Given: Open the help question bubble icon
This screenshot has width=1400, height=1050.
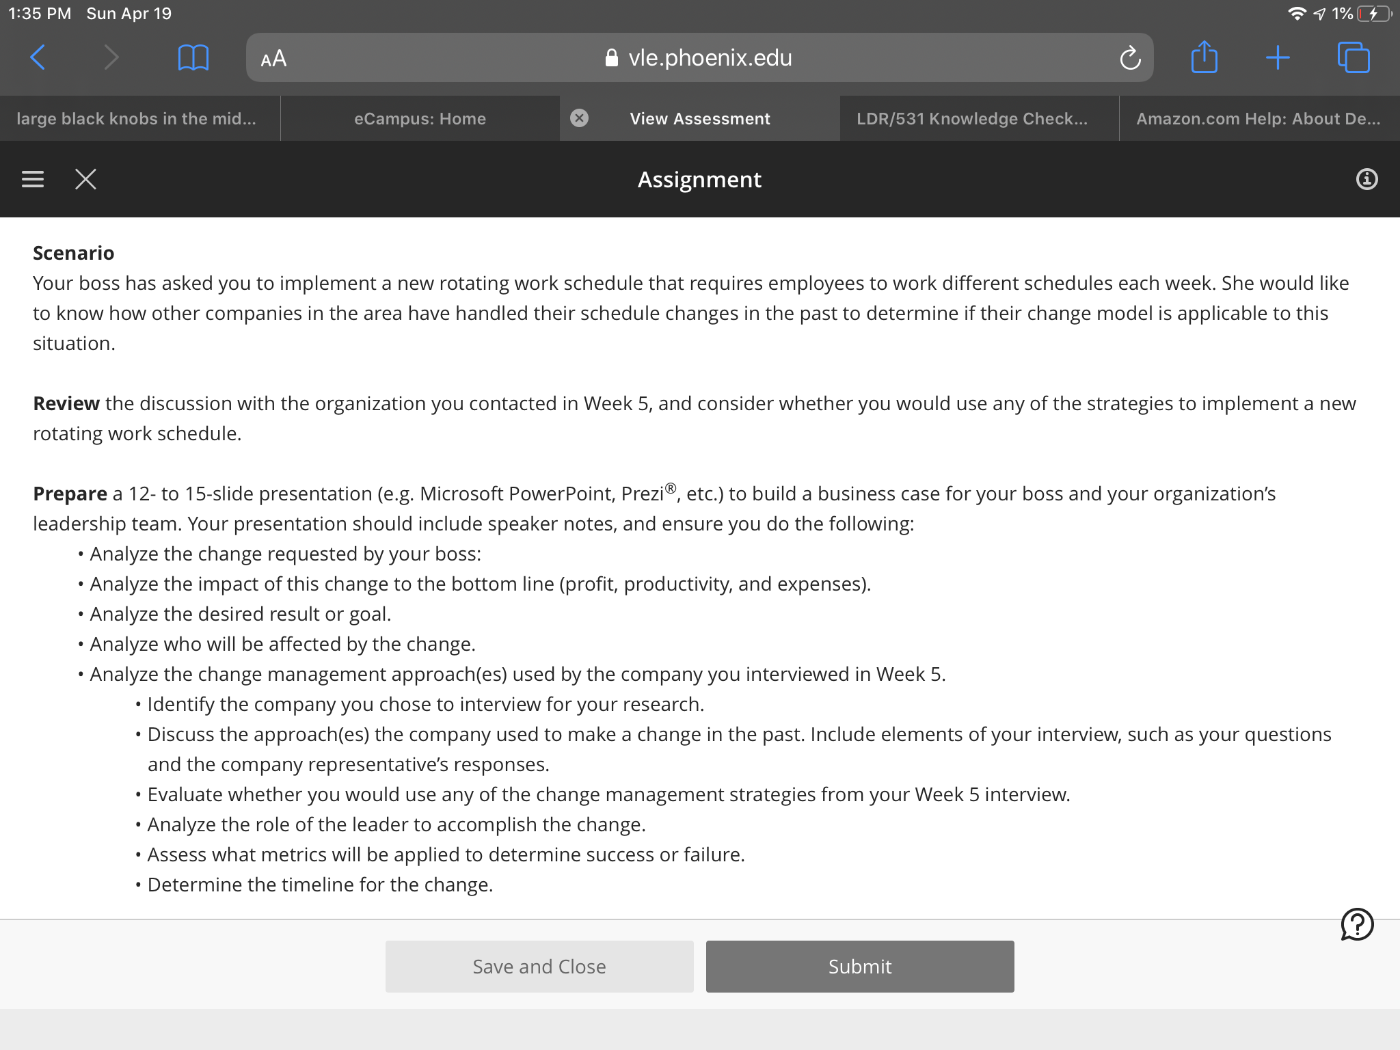Looking at the screenshot, I should point(1357,924).
